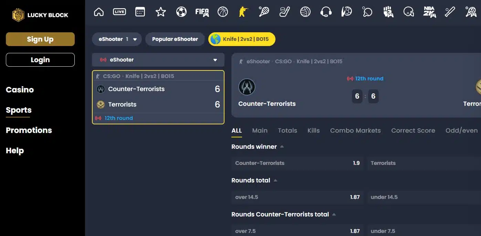
Task: Bet on under 7.5 Counter-Terrorists rounds
Action: [x=424, y=230]
